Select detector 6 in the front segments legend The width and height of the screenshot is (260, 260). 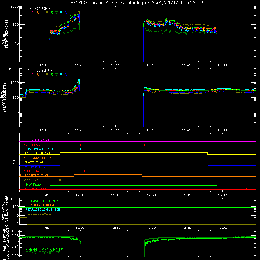click(52, 13)
